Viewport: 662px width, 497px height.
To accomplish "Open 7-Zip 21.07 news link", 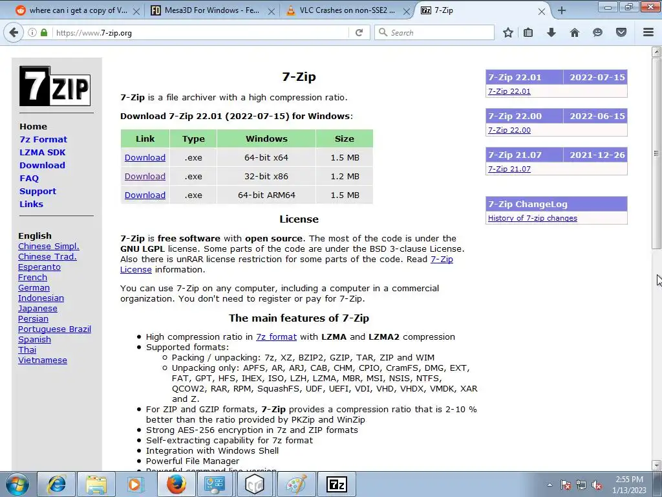I will pos(509,169).
